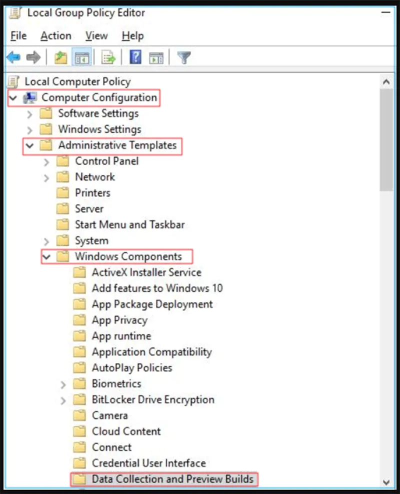Expand the Windows Settings node
This screenshot has width=400, height=494.
pyautogui.click(x=29, y=130)
